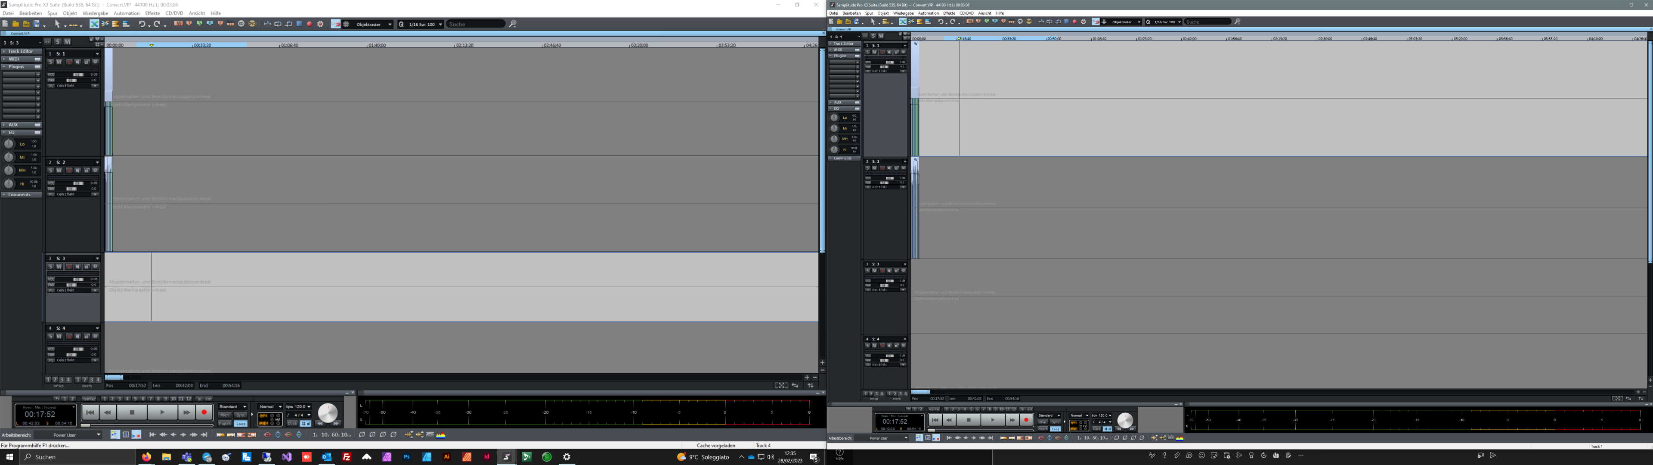The width and height of the screenshot is (1653, 465).
Task: Open Firefox from the Windows taskbar
Action: 147,457
